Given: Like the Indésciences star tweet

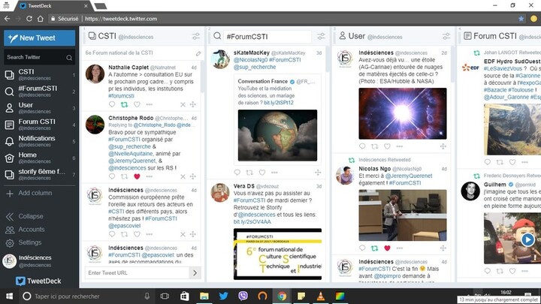Looking at the screenshot, I should pos(387,146).
